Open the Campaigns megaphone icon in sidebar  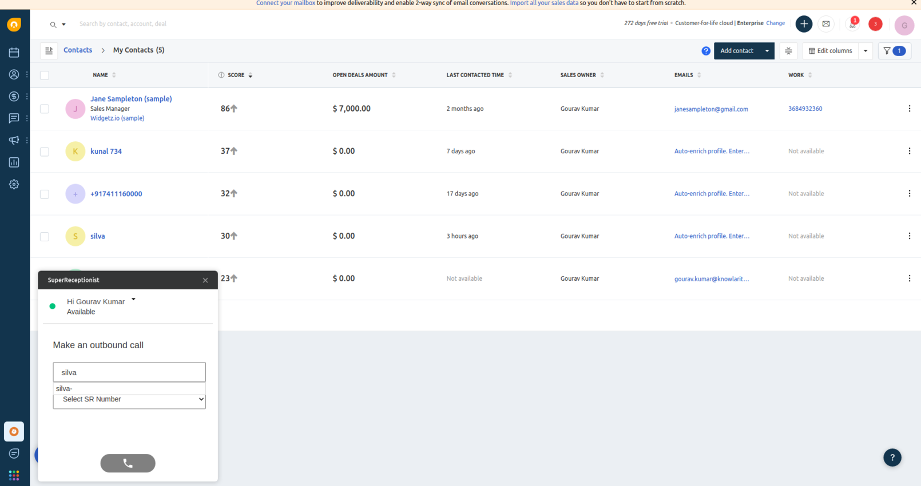click(14, 140)
